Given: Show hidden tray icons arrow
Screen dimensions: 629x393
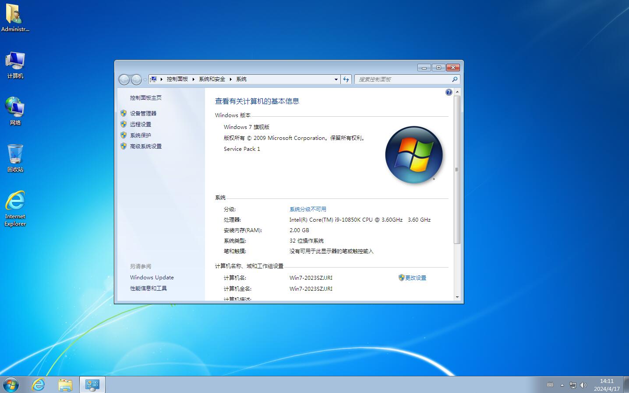Looking at the screenshot, I should click(562, 385).
